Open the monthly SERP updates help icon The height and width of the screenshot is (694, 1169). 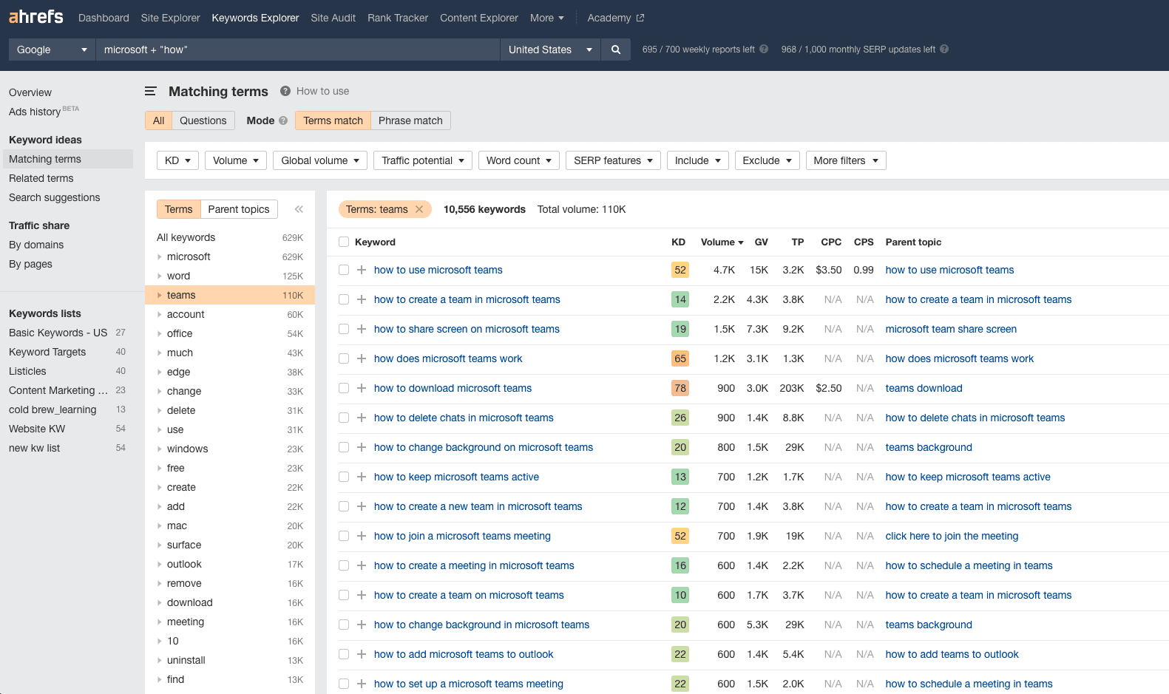(x=944, y=50)
